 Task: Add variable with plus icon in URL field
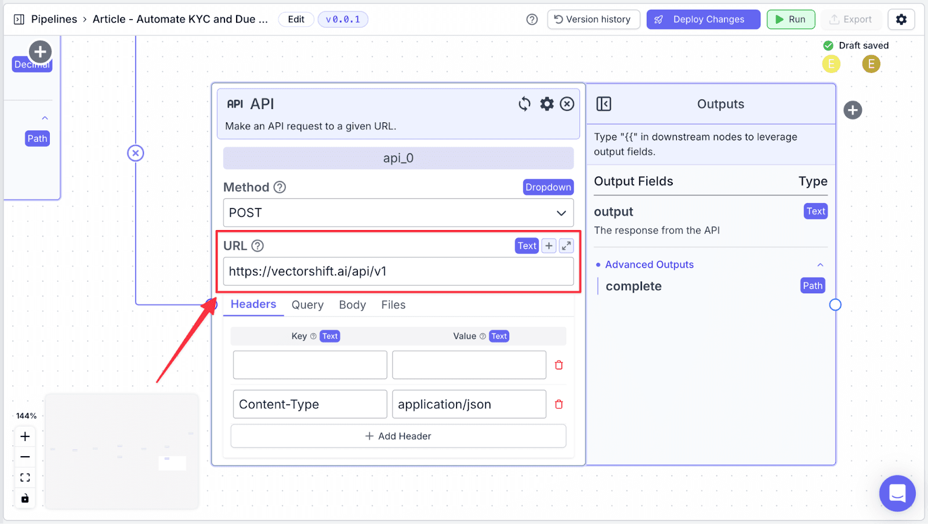[x=549, y=246]
